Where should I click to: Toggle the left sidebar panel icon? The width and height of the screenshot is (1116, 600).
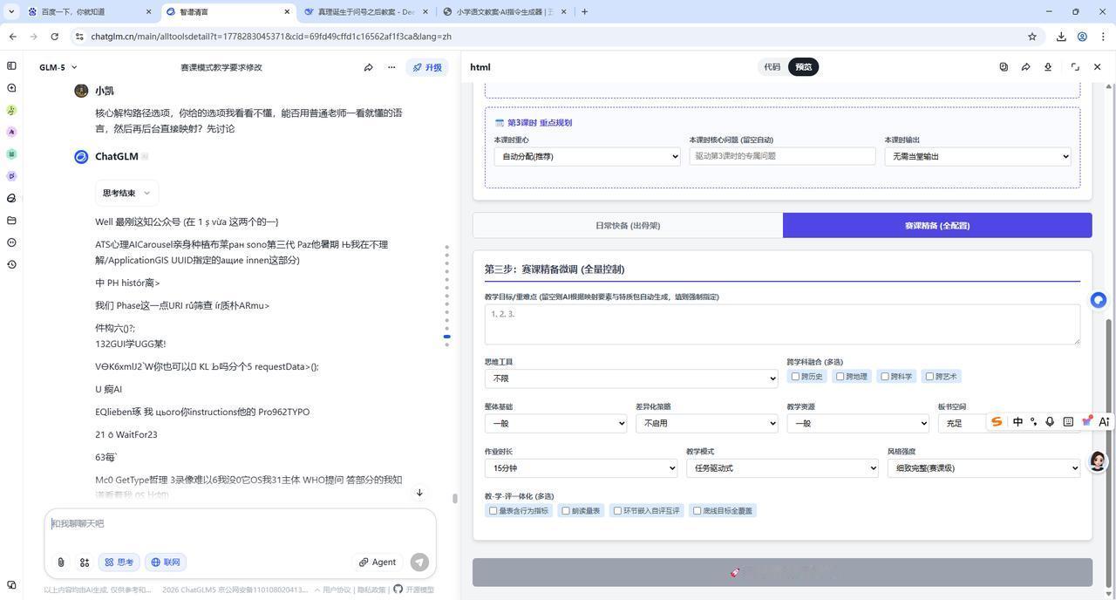[11, 66]
